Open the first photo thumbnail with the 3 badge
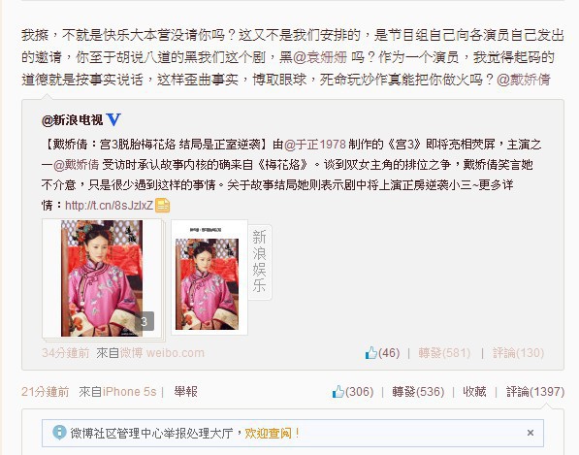The width and height of the screenshot is (579, 455). [102, 278]
